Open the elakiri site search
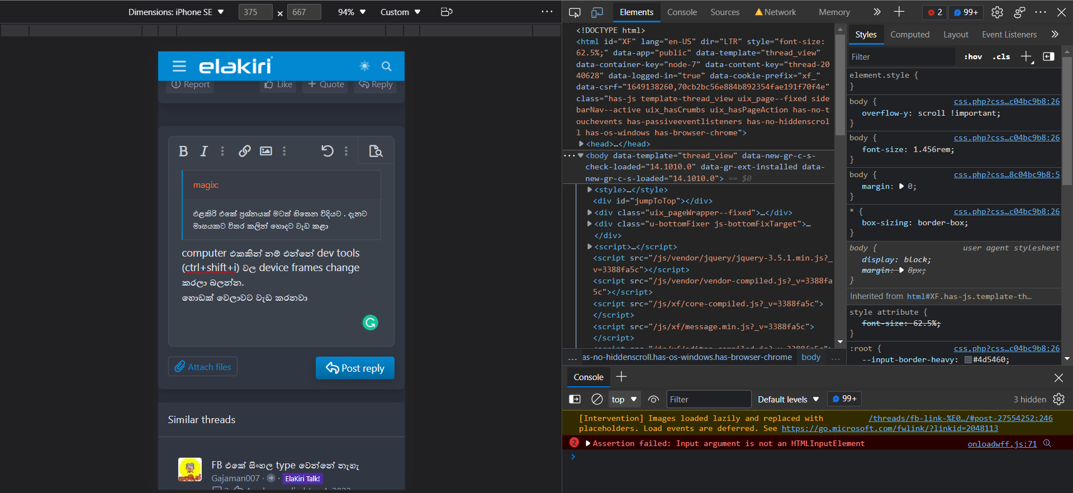This screenshot has width=1073, height=493. click(x=386, y=66)
